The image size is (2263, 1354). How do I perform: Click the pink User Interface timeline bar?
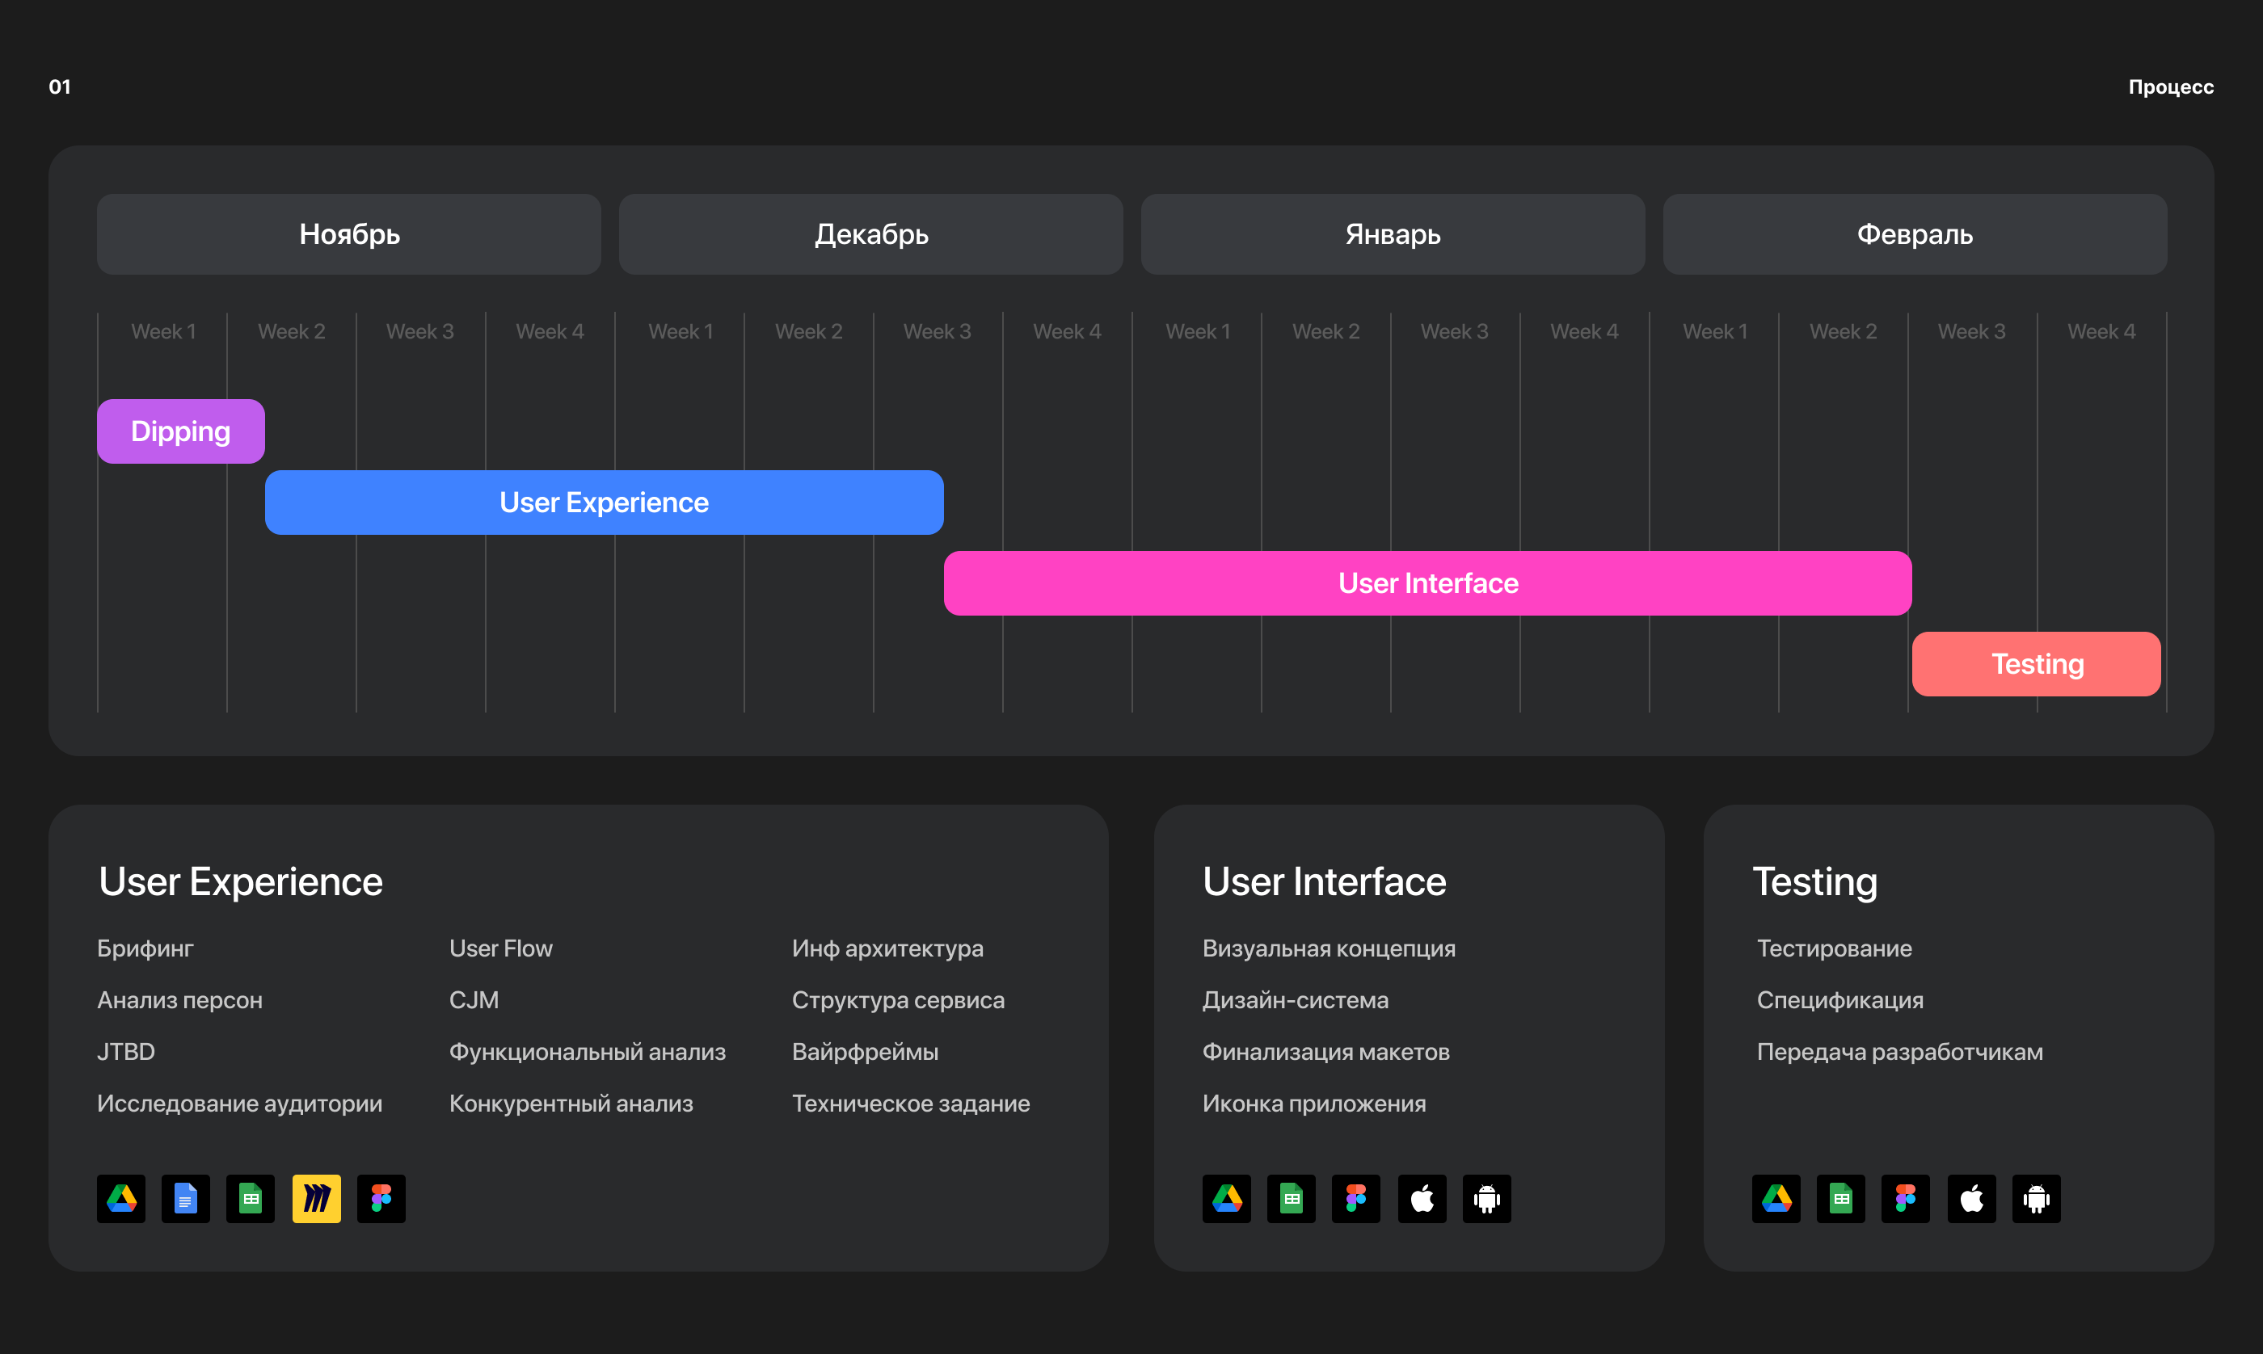click(1427, 583)
